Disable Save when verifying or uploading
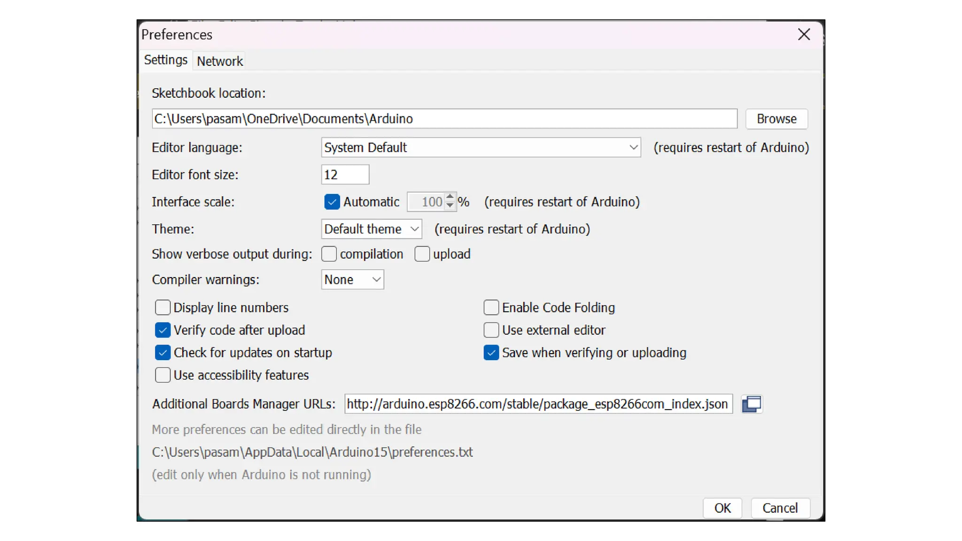Viewport: 962px width, 541px height. tap(491, 353)
